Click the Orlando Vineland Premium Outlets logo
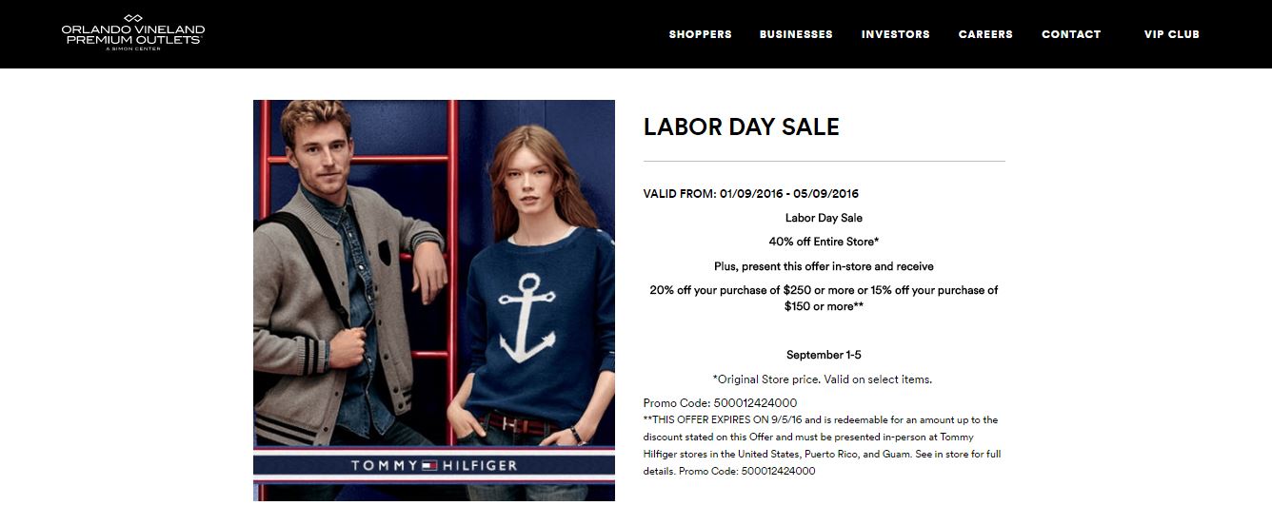This screenshot has height=525, width=1272. click(133, 32)
